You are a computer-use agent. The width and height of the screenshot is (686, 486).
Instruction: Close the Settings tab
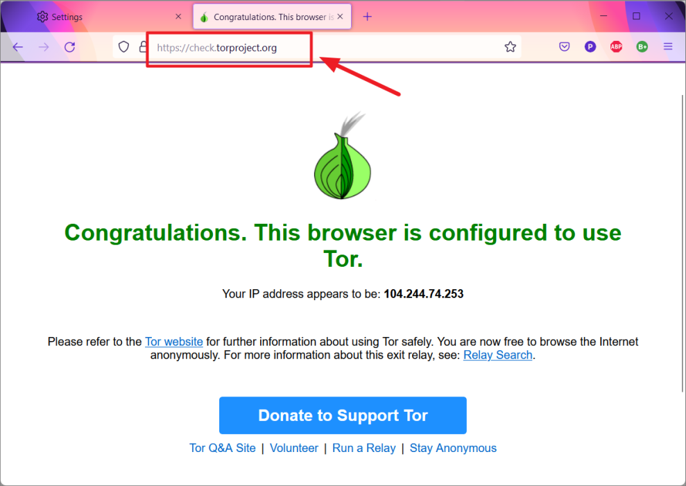[x=178, y=17]
